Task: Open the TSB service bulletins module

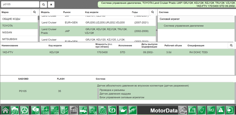Action: coord(74,110)
